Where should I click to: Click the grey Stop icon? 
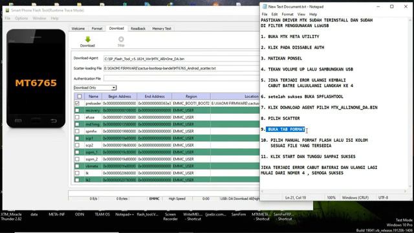point(121,39)
